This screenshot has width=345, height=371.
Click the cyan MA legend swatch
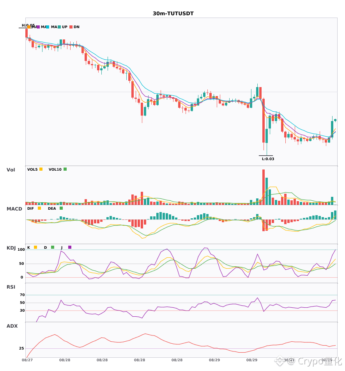(x=48, y=27)
